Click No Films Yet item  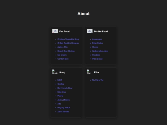pos(98,80)
